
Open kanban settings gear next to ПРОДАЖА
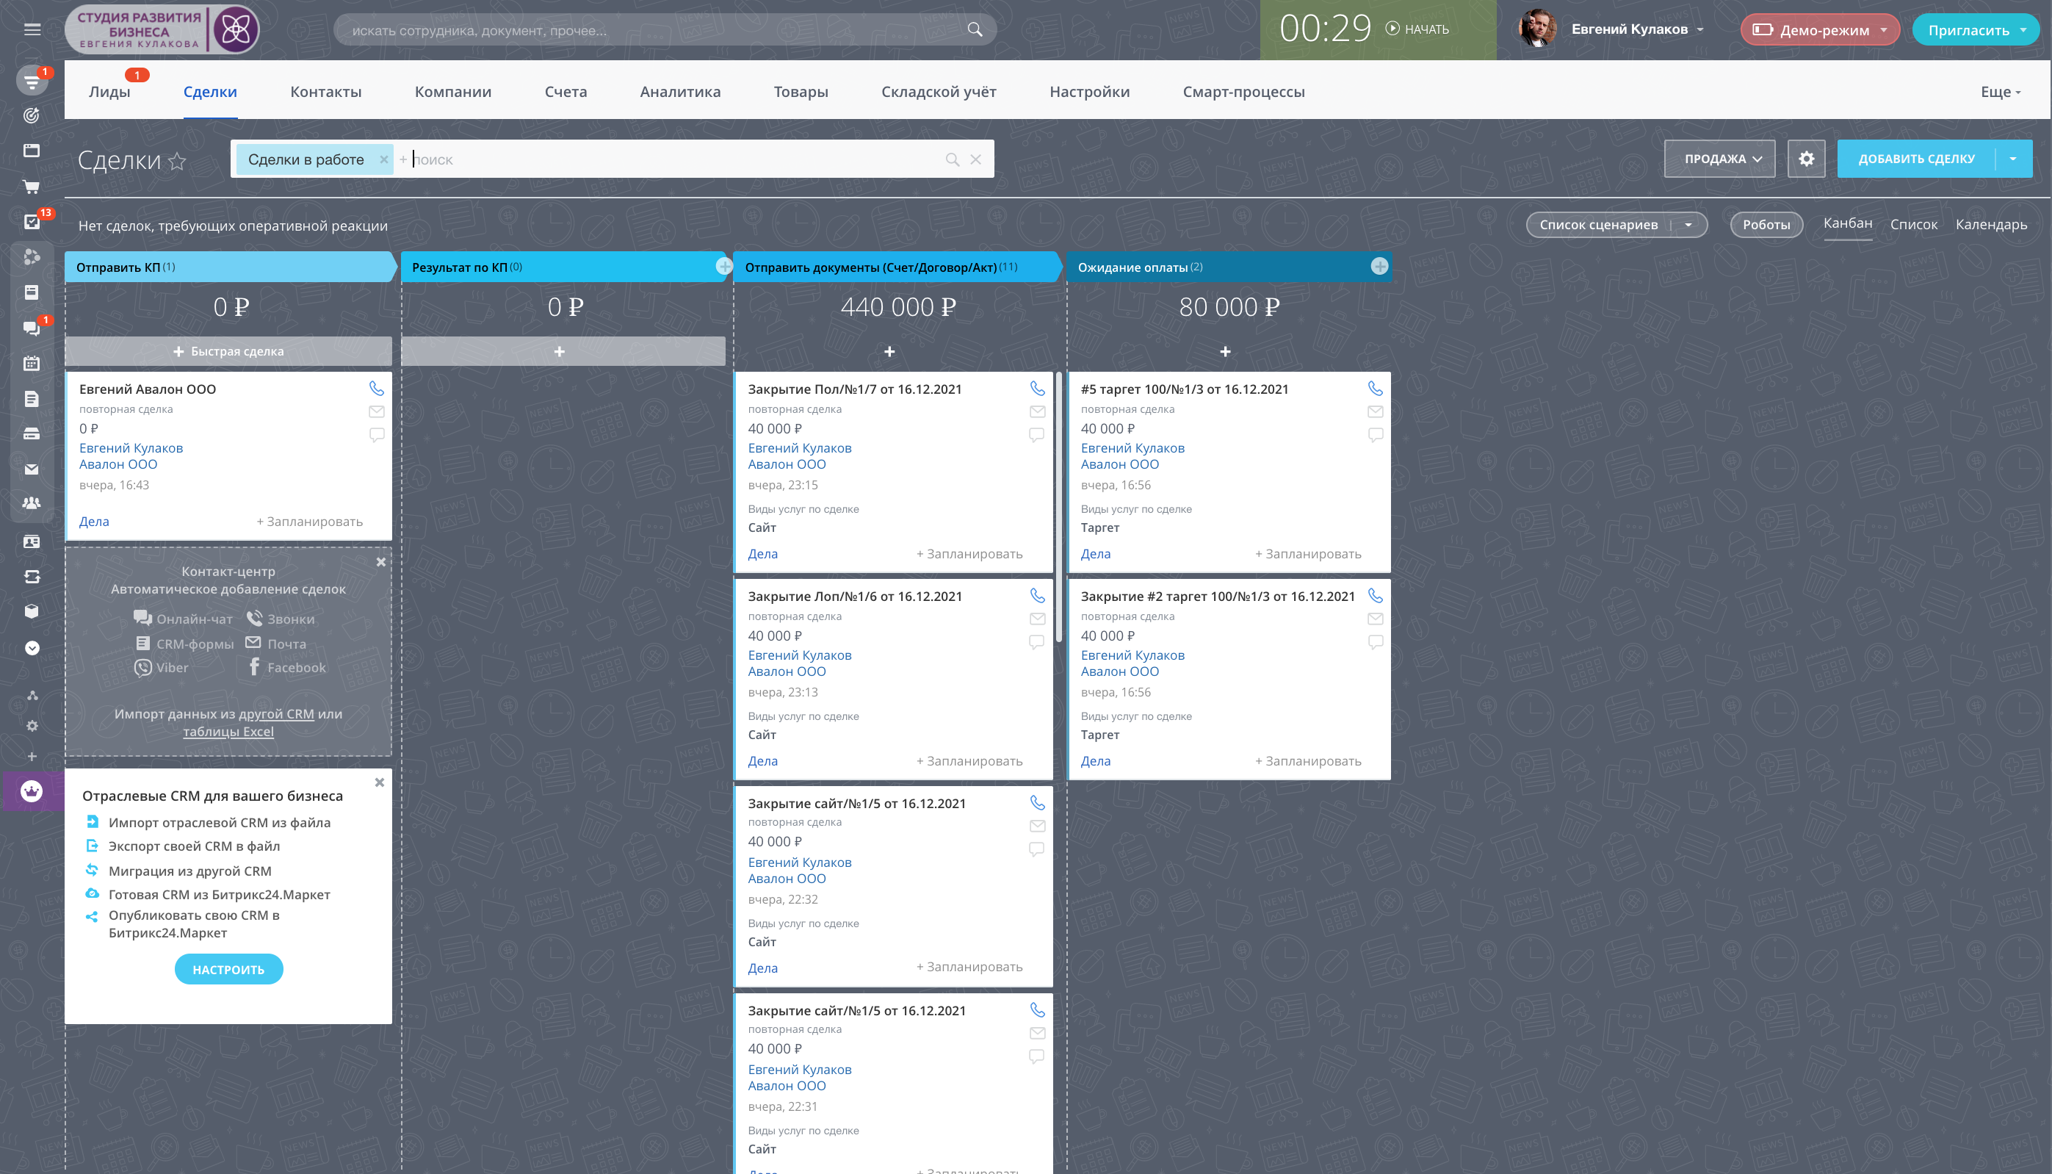pos(1806,159)
